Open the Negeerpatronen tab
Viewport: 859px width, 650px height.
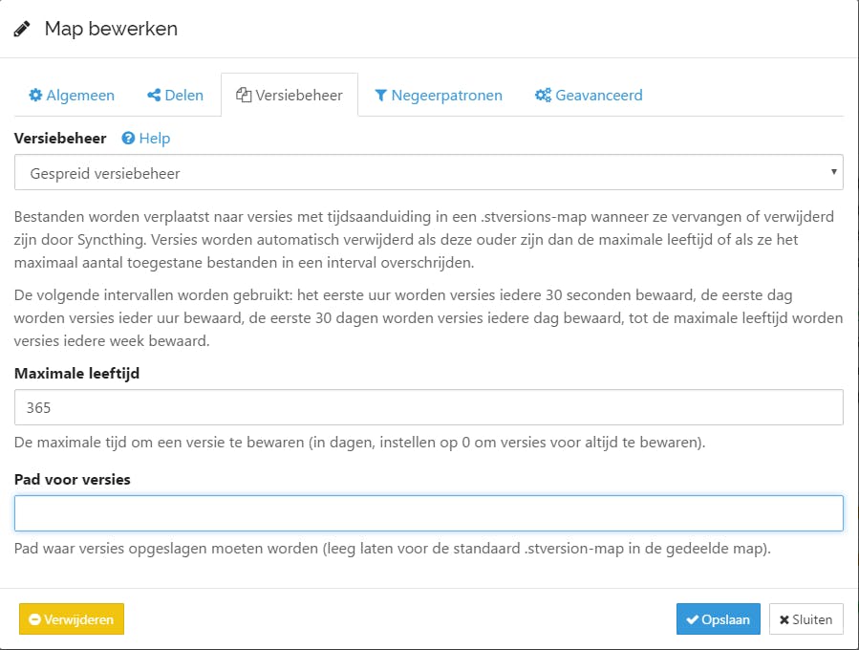(439, 96)
